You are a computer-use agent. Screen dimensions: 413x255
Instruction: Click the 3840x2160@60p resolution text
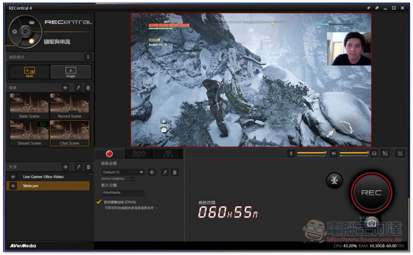(113, 179)
